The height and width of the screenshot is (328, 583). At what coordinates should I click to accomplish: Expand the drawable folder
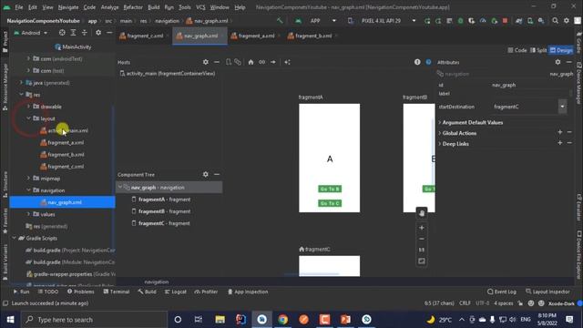[x=28, y=107]
